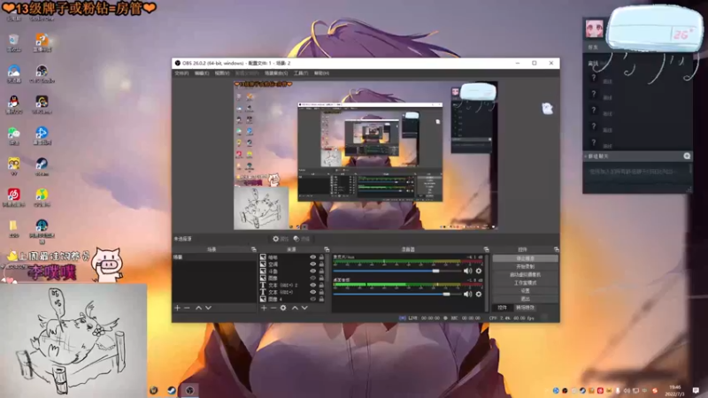Move scene up with up arrow
The width and height of the screenshot is (708, 398).
(x=198, y=308)
